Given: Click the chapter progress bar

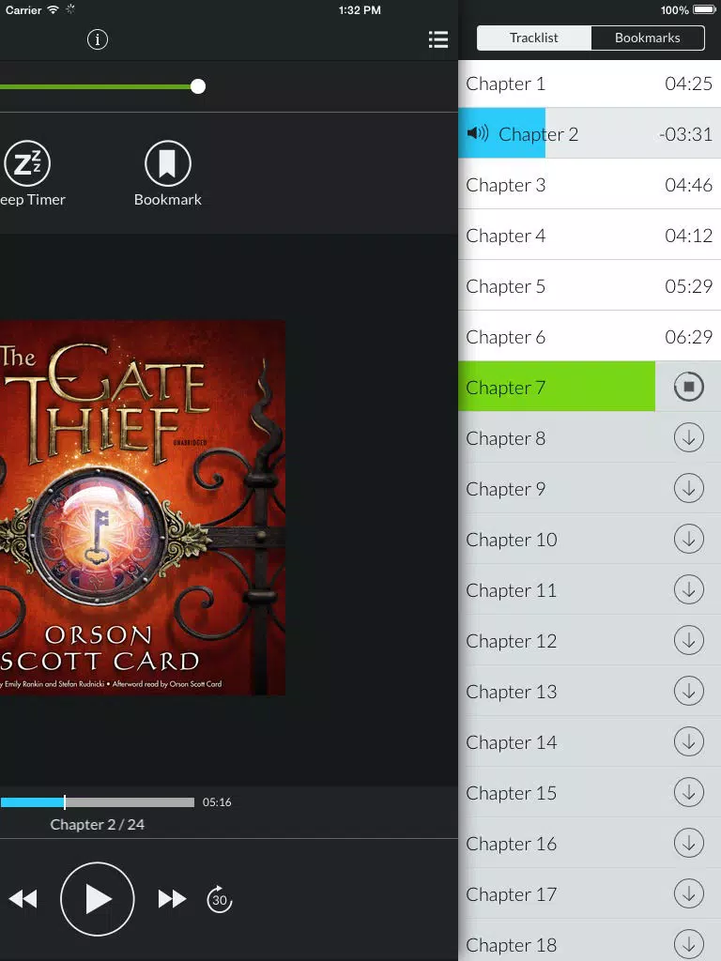Looking at the screenshot, I should coord(97,801).
